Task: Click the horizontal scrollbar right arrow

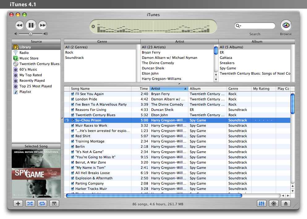Action: 288,196
